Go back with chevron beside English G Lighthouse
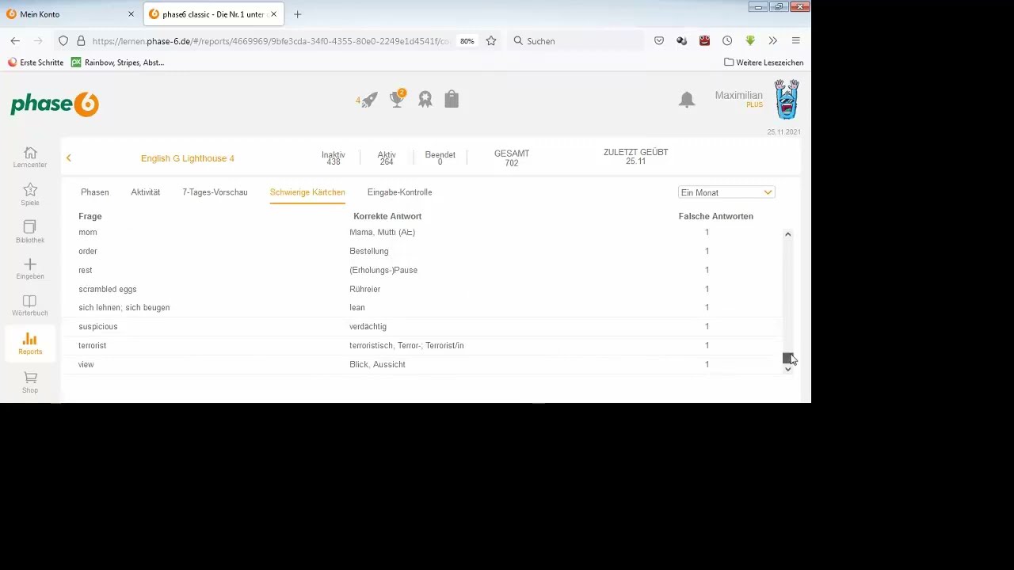 click(x=69, y=158)
